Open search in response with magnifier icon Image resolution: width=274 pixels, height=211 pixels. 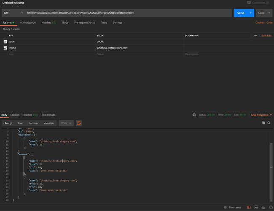pos(269,123)
